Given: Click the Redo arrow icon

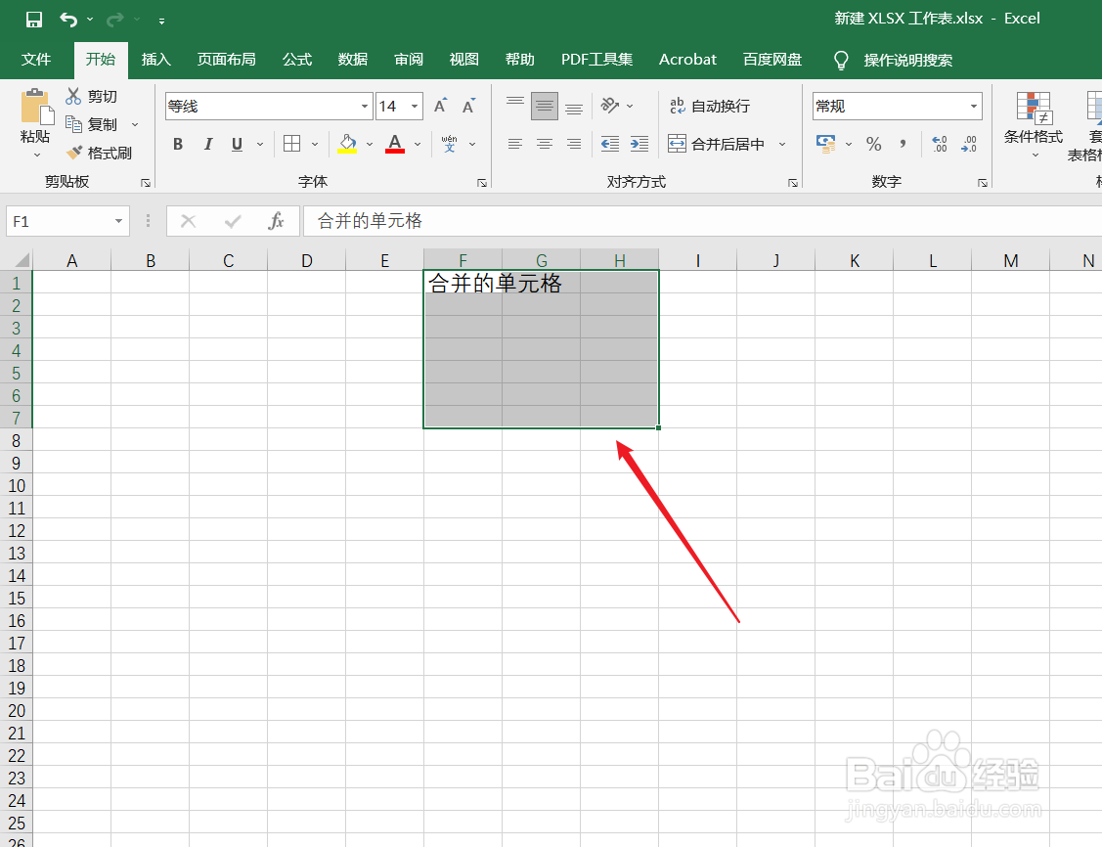Looking at the screenshot, I should click(114, 19).
